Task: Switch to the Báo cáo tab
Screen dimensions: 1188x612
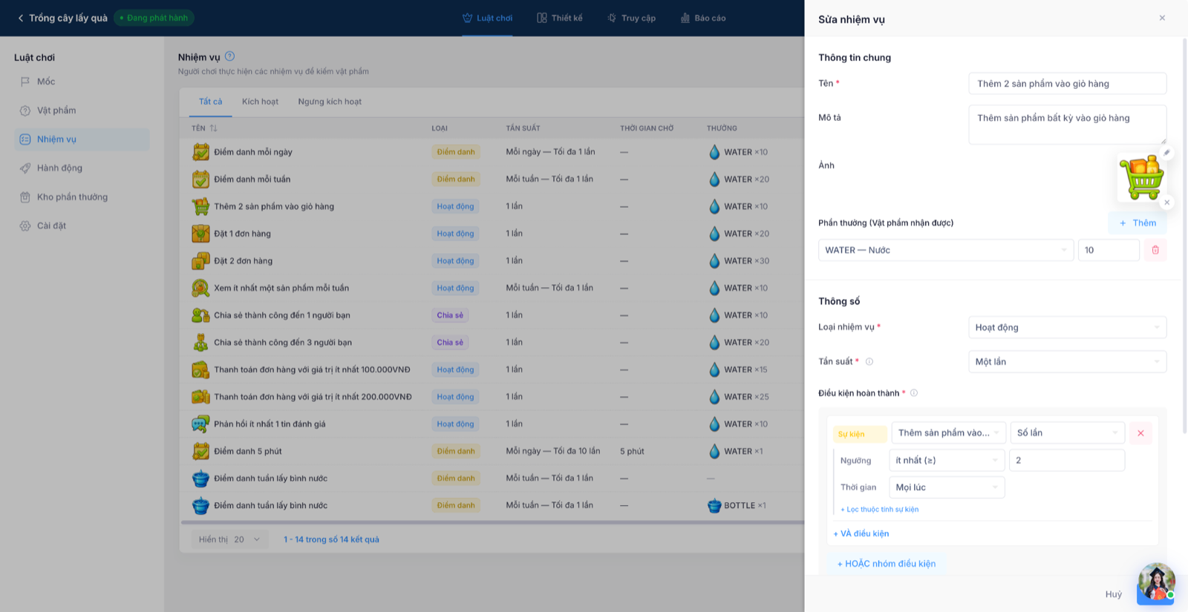Action: point(703,18)
